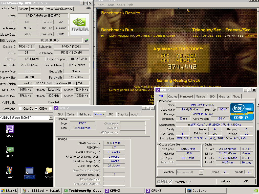The image size is (259, 194).
Task: Click the DRAM Frequency 936.1 MHz value
Action: click(114, 143)
